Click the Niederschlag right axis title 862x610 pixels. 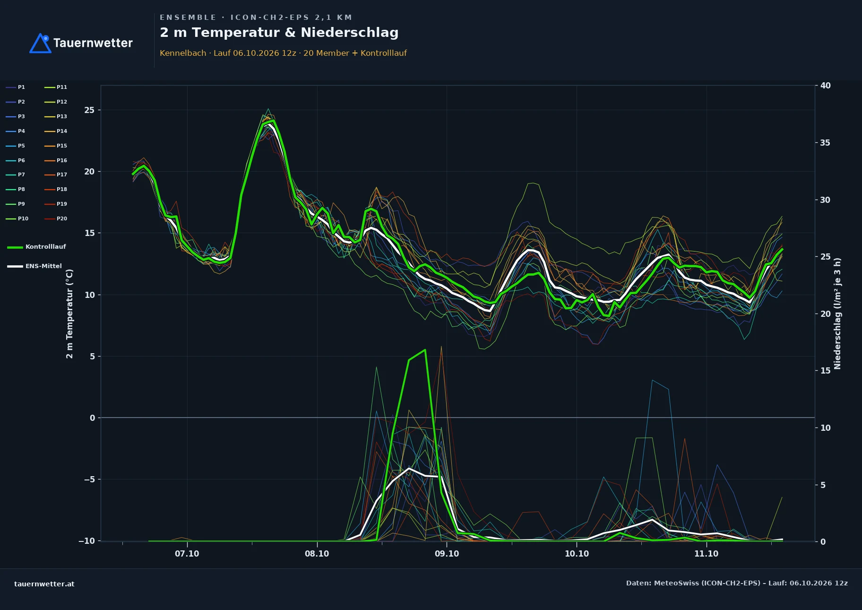point(837,314)
